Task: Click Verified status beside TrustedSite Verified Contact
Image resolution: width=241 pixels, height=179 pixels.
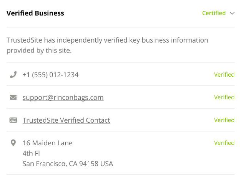Action: click(x=224, y=120)
